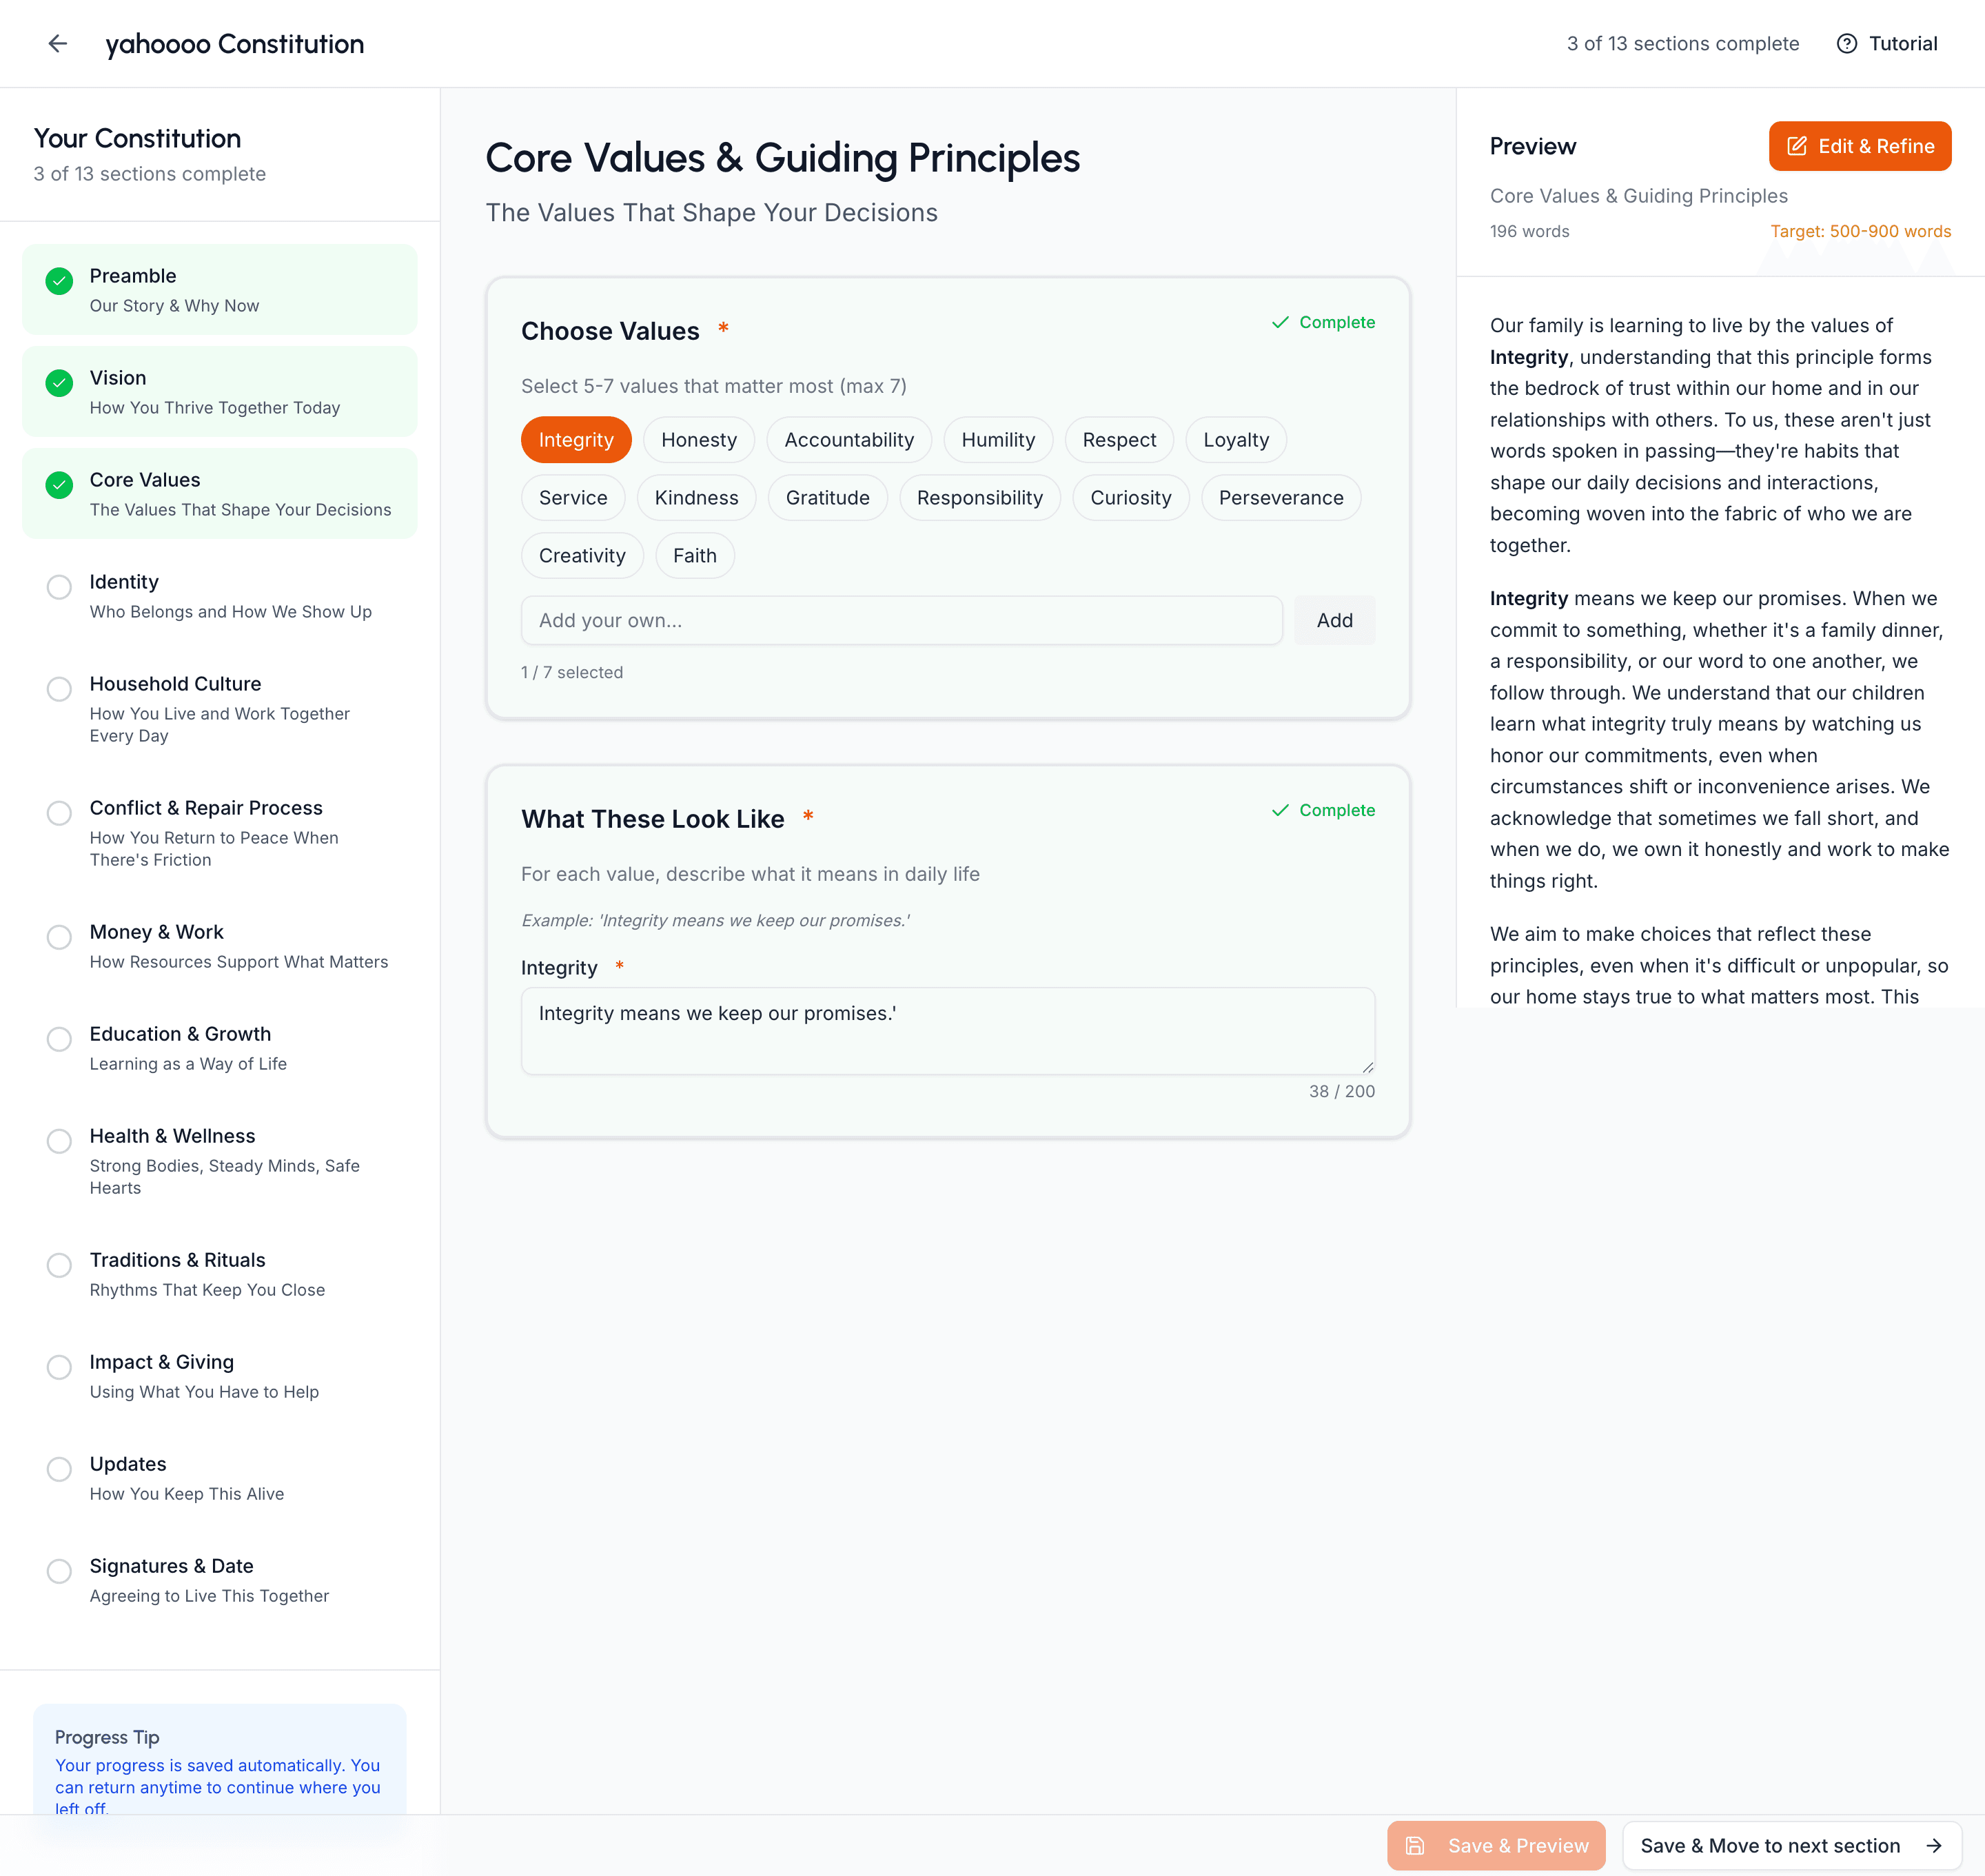Go to Signatures & Date section
This screenshot has width=1985, height=1876.
pyautogui.click(x=220, y=1579)
